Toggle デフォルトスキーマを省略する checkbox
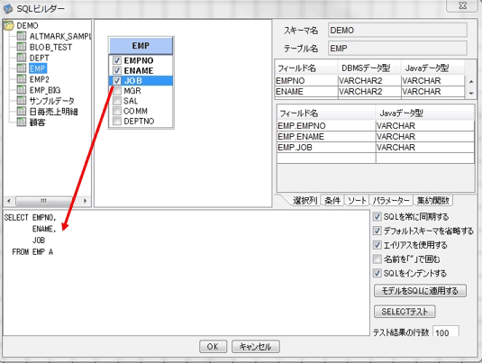The width and height of the screenshot is (482, 363). (377, 231)
